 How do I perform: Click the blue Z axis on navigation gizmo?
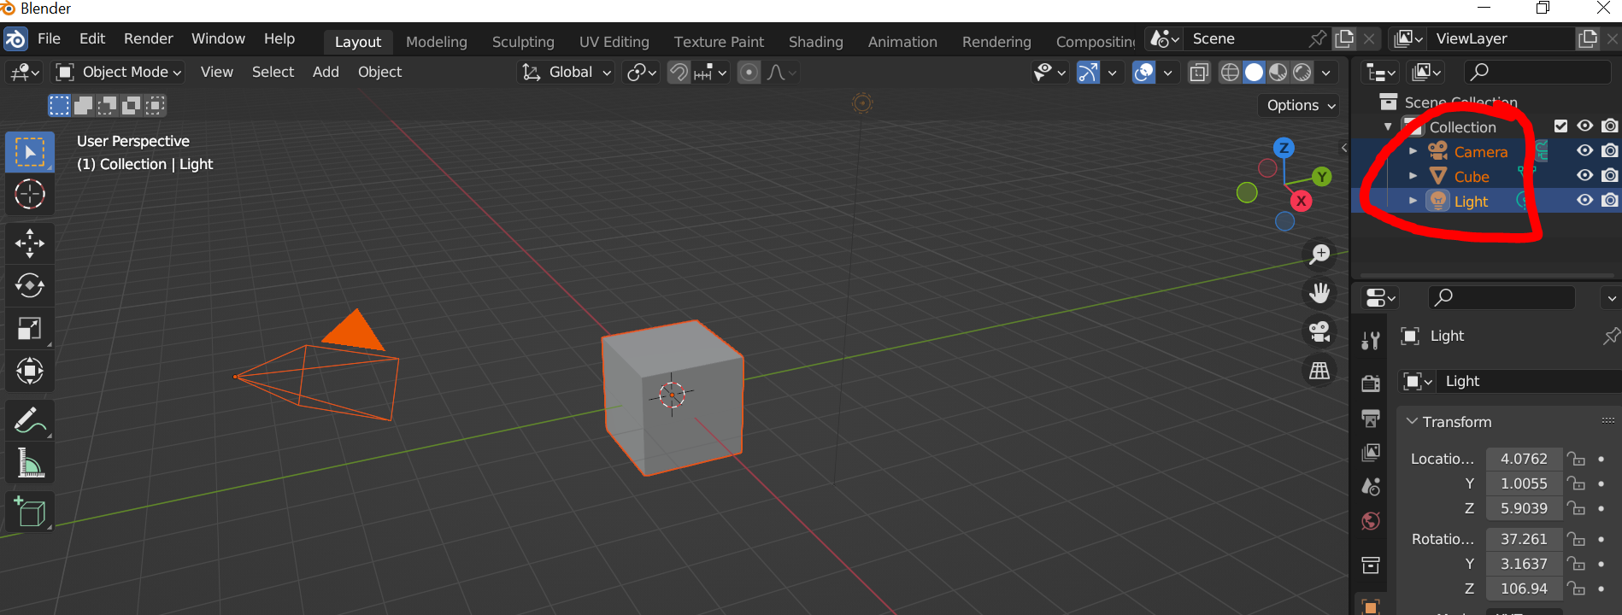[x=1284, y=147]
